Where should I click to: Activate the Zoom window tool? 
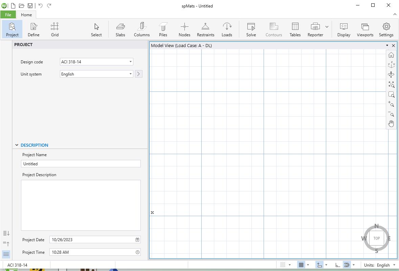(391, 94)
